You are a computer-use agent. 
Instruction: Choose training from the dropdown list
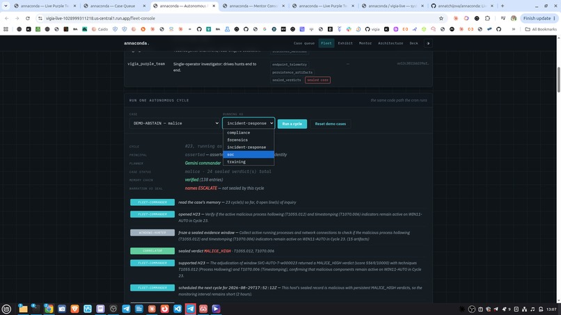click(248, 162)
